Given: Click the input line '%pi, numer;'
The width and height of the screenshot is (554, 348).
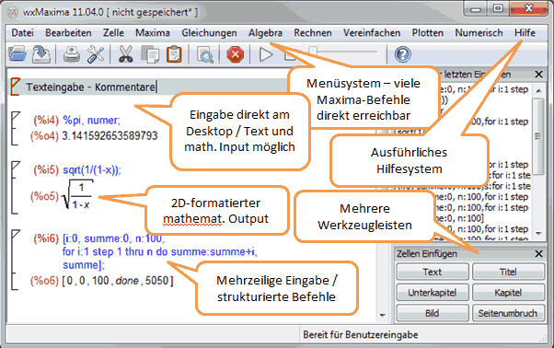Looking at the screenshot, I should click(91, 121).
